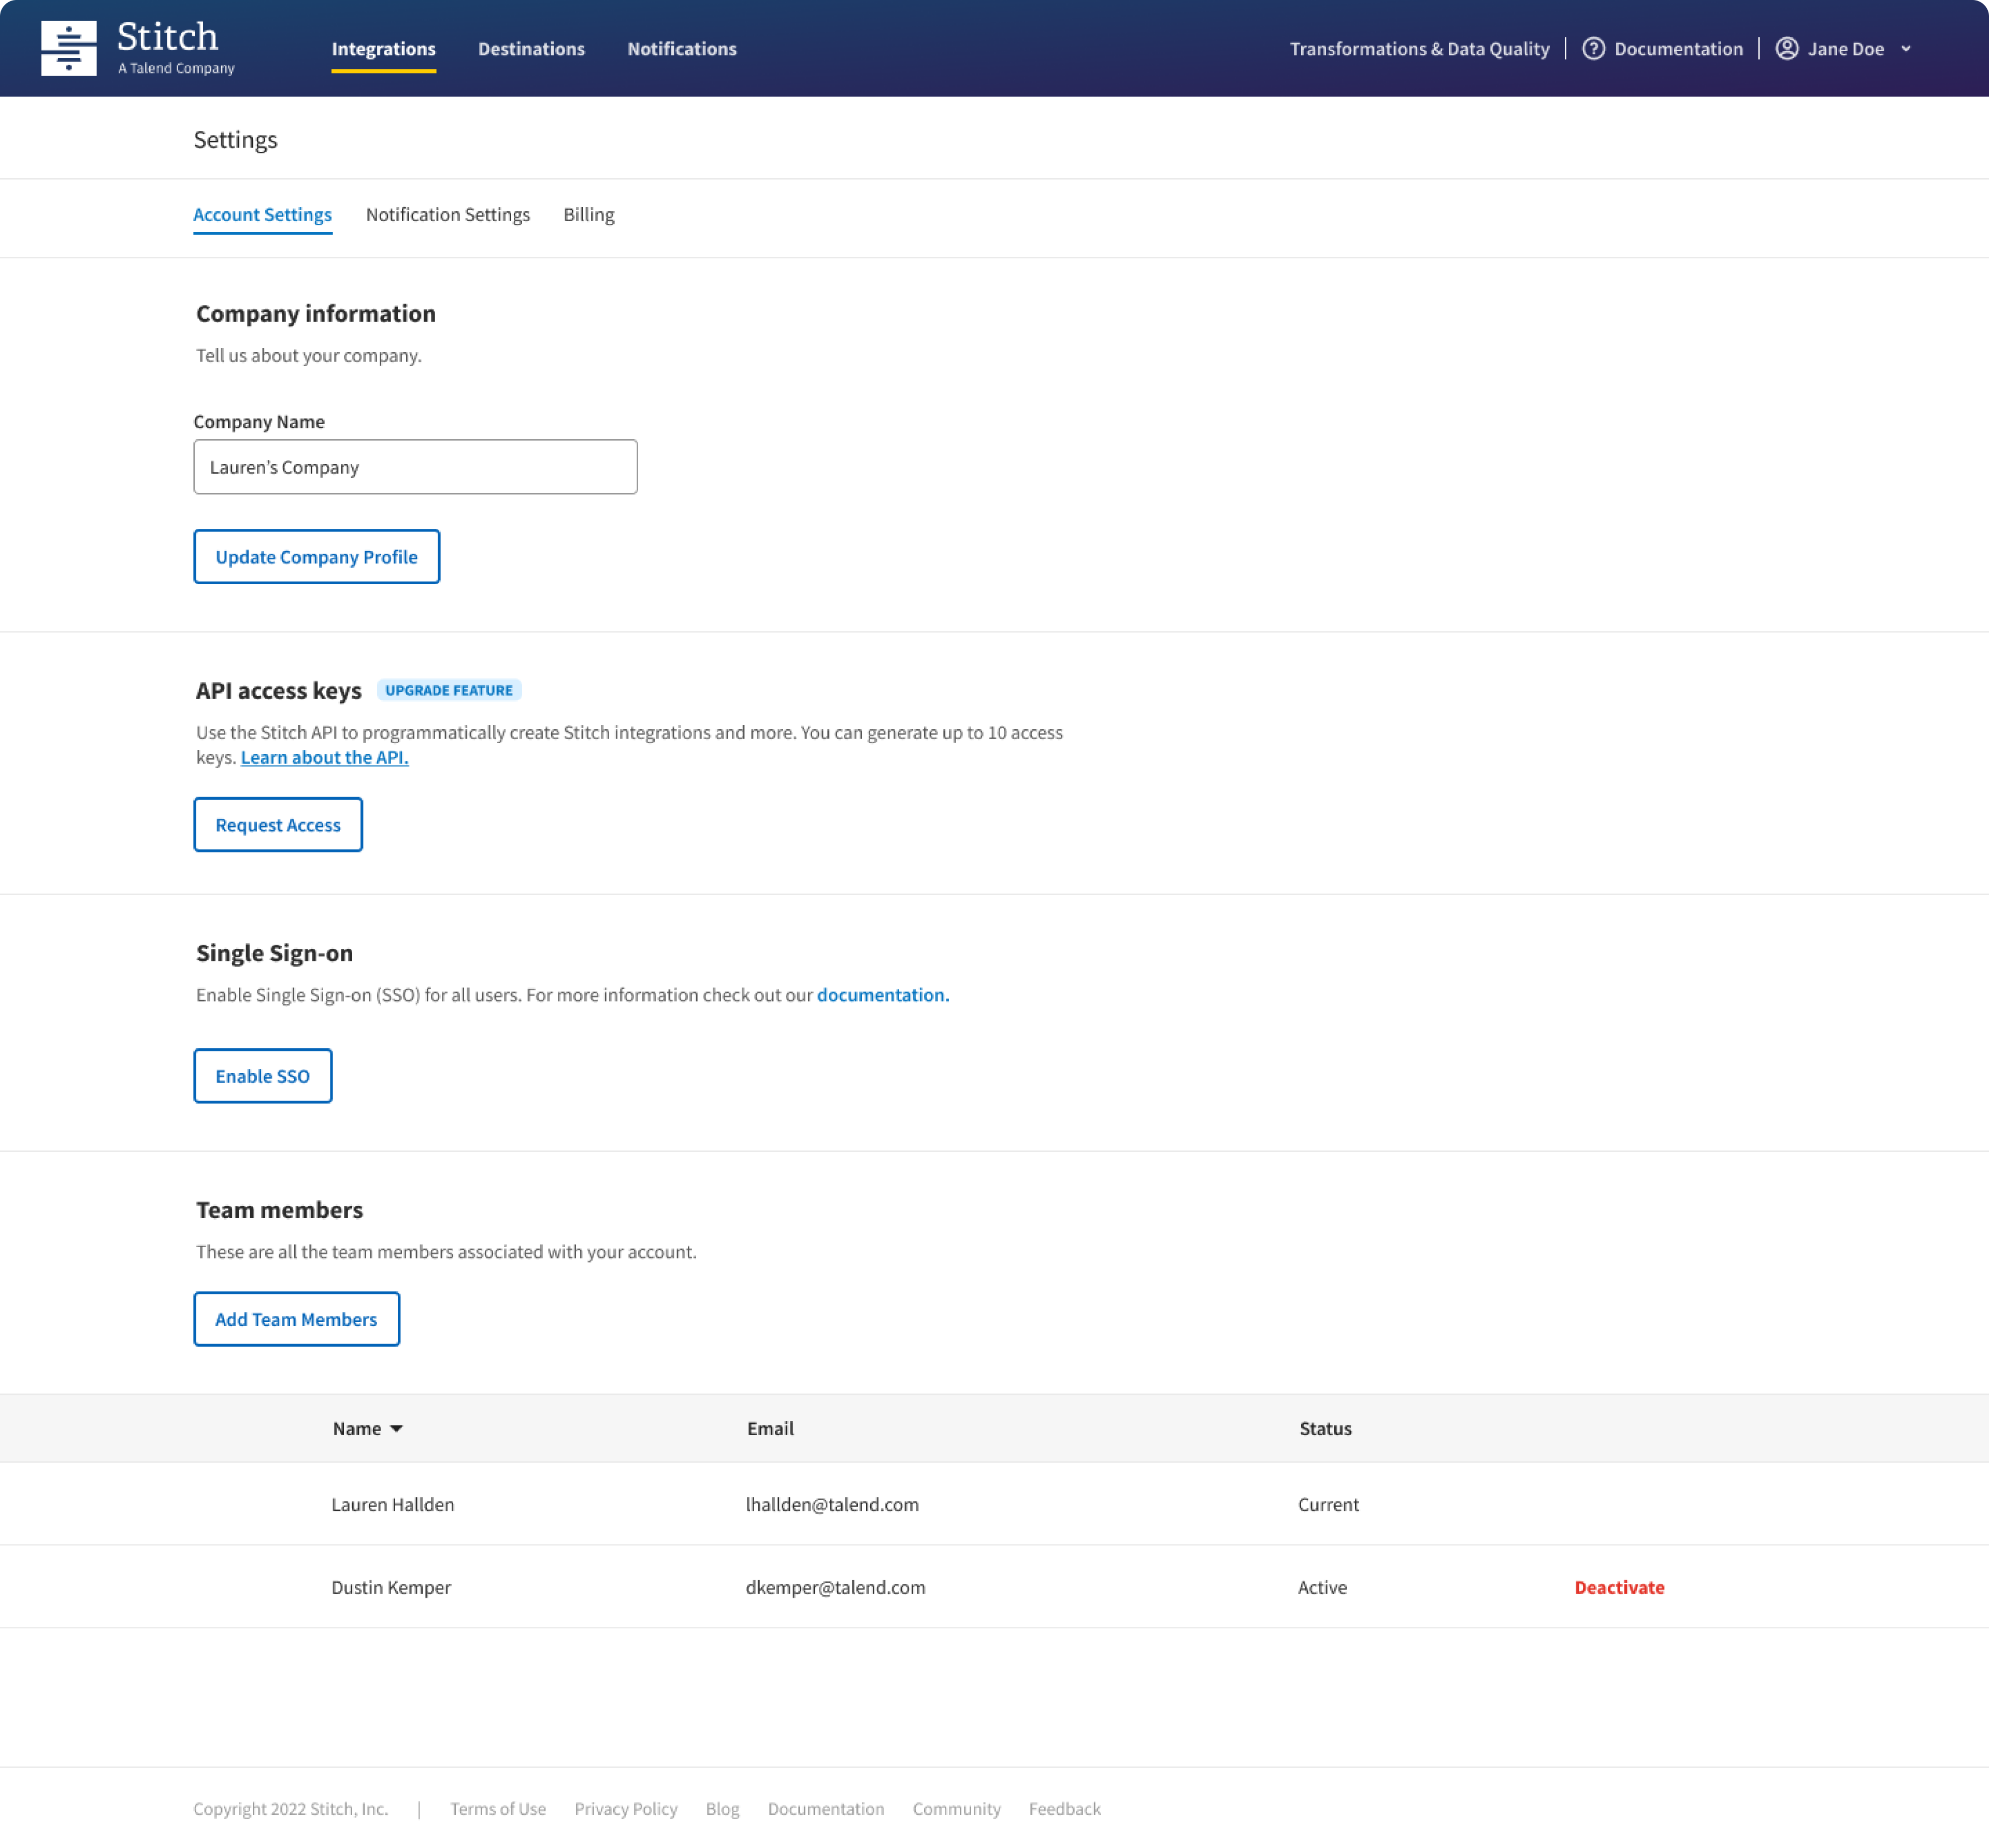1989x1848 pixels.
Task: Switch to the Billing tab
Action: tap(588, 215)
